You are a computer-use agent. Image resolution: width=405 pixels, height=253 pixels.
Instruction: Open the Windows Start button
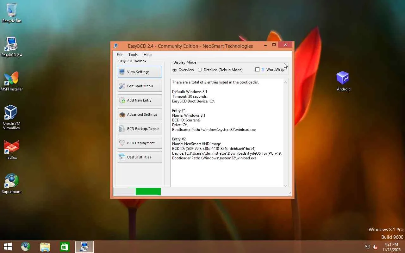8,247
